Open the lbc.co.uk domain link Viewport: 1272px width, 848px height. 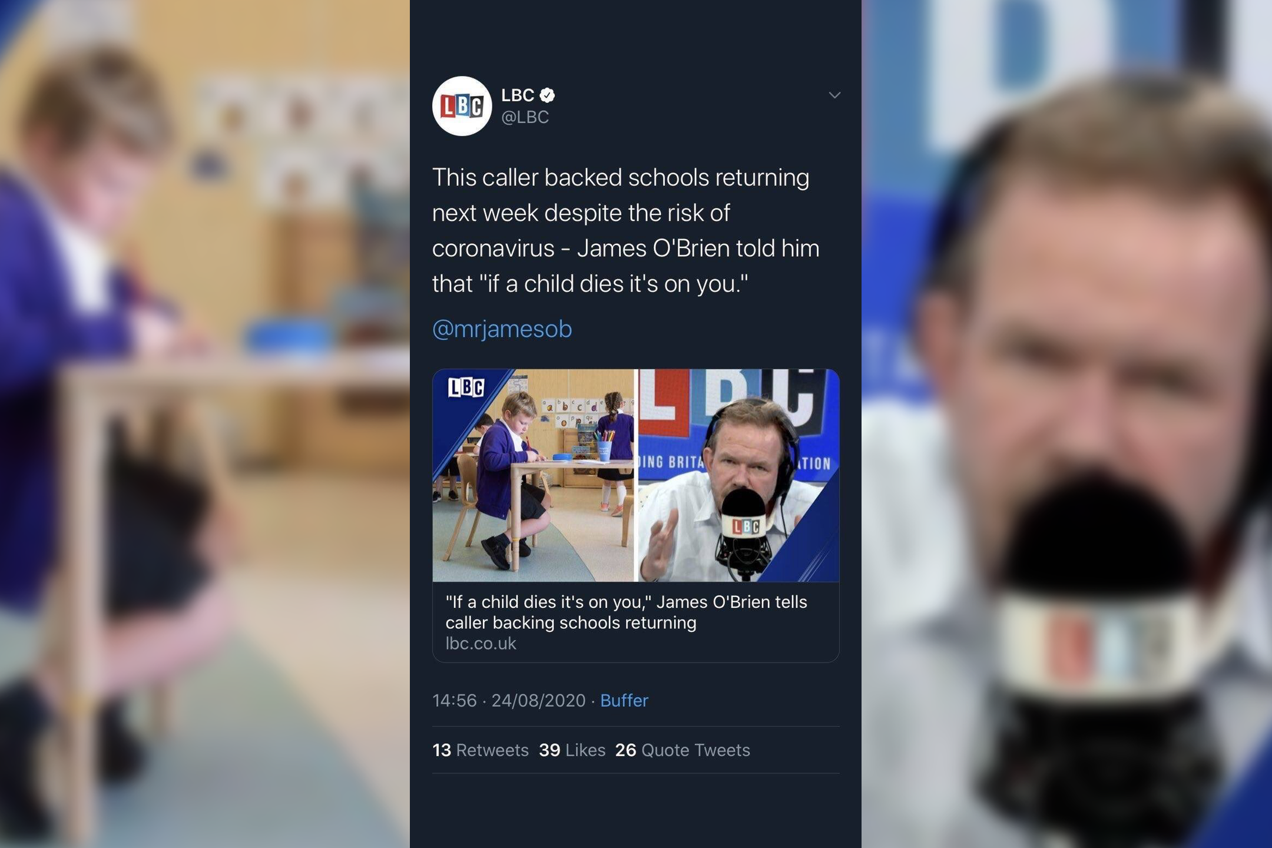coord(481,644)
